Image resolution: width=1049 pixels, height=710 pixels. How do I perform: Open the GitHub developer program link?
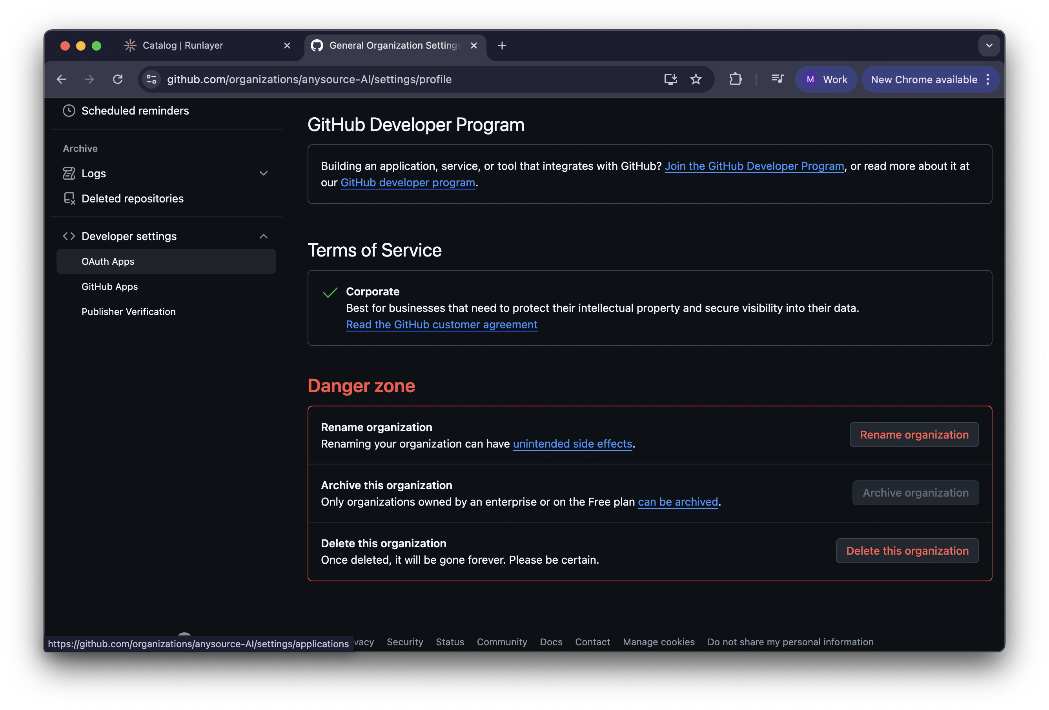[x=408, y=182]
